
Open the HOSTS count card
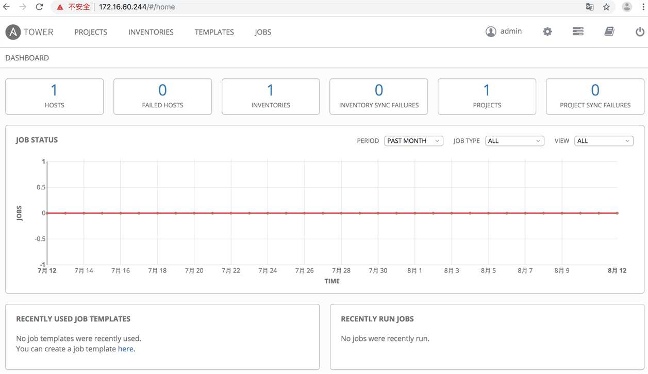54,96
